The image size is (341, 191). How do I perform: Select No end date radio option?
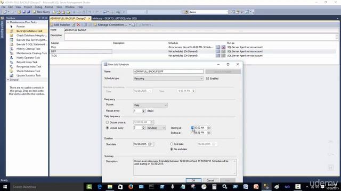(x=172, y=149)
